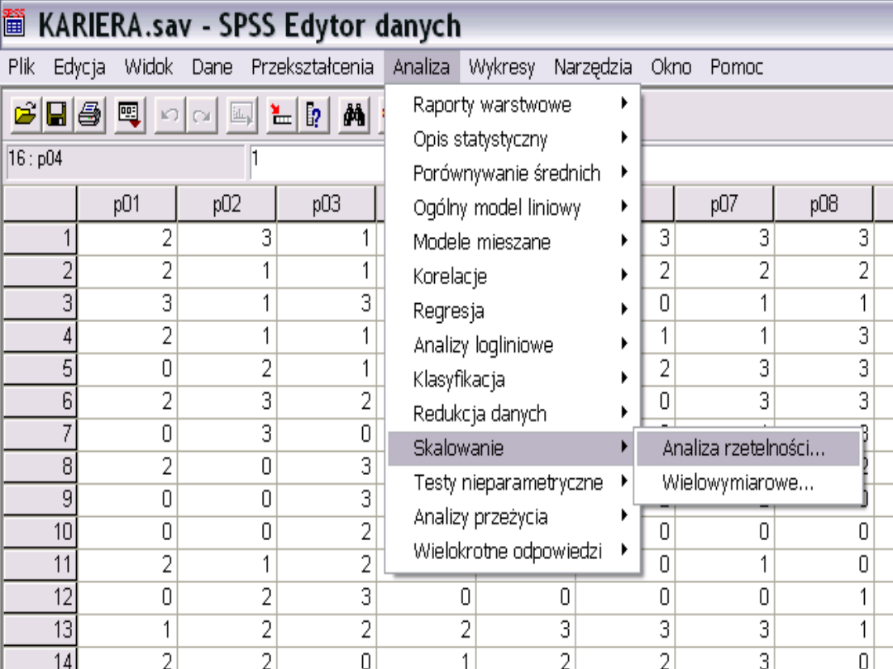This screenshot has width=893, height=669.
Task: Click the Save floppy disk icon
Action: pyautogui.click(x=56, y=116)
